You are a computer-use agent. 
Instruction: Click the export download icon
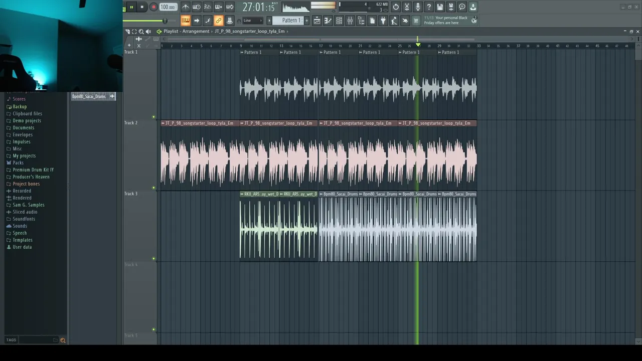[473, 7]
